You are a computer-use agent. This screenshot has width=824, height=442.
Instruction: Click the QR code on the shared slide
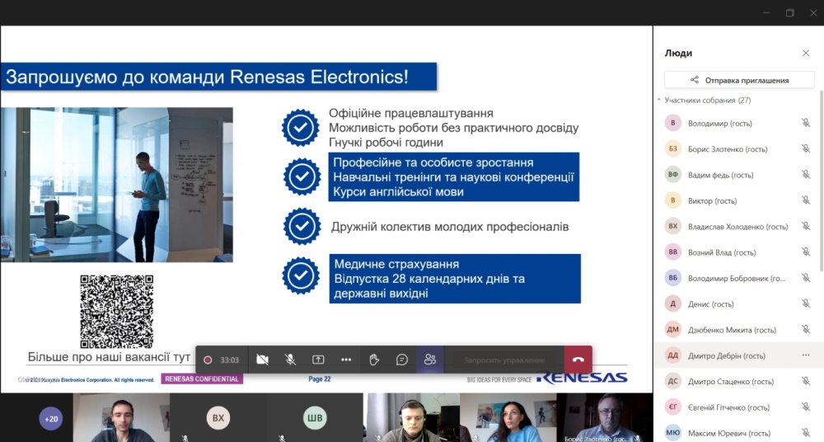[x=117, y=311]
